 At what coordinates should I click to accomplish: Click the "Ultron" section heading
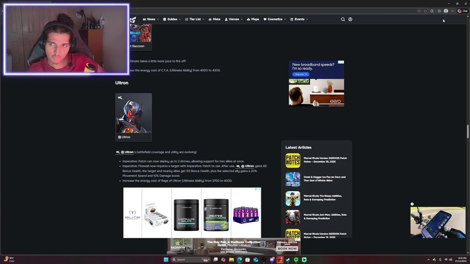tap(122, 83)
